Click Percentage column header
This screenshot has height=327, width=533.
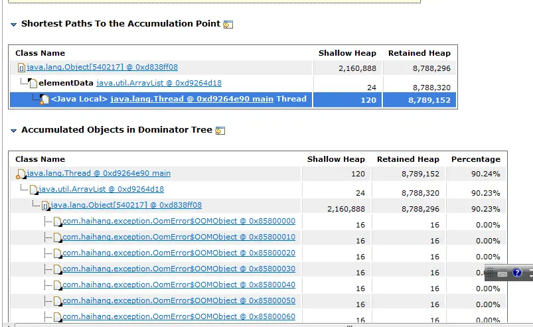(x=475, y=159)
